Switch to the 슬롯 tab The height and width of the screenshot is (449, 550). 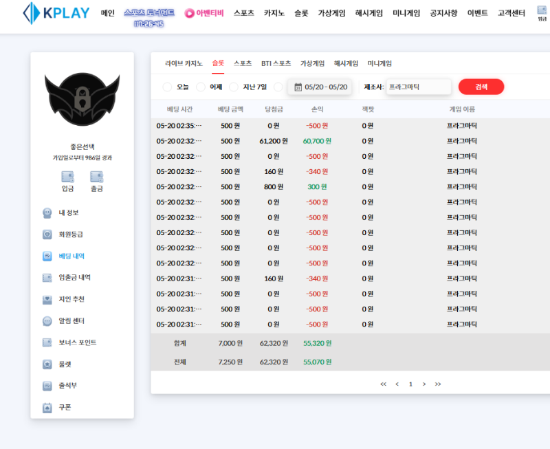coord(218,63)
